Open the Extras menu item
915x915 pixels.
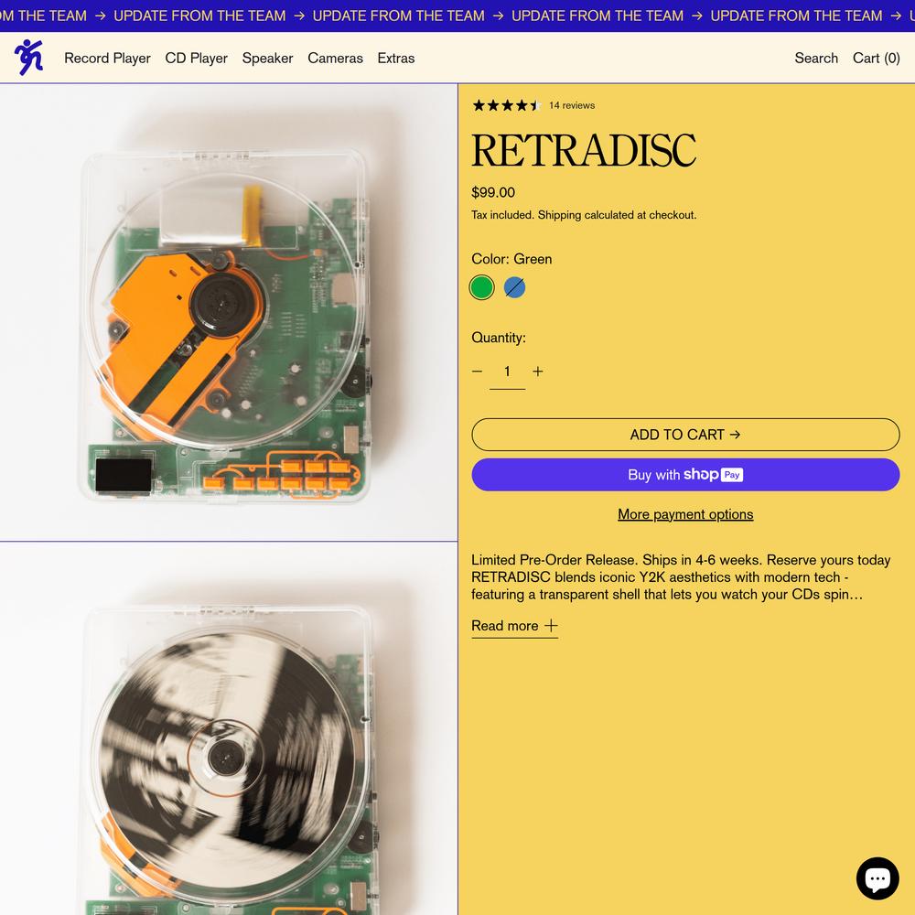click(395, 59)
